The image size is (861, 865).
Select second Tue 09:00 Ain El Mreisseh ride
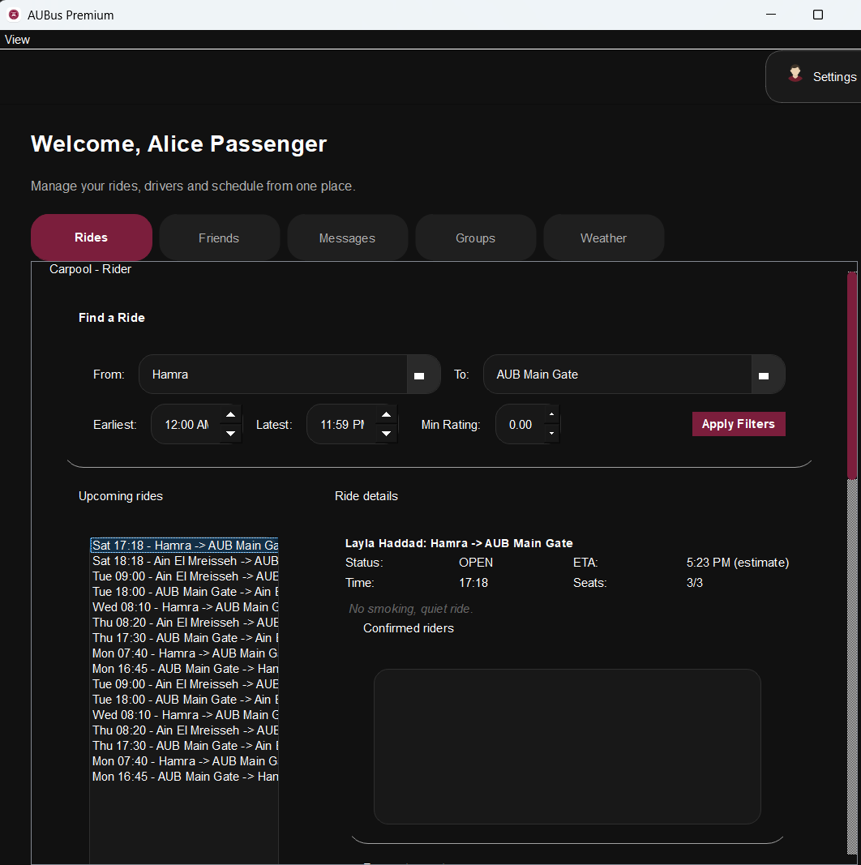click(x=184, y=684)
